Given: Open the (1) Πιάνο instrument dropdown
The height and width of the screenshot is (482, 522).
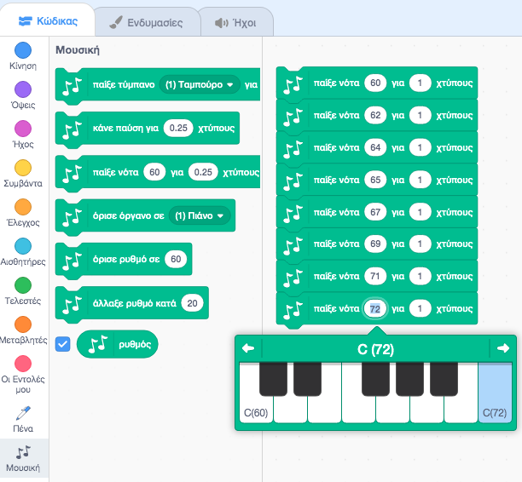Looking at the screenshot, I should tap(199, 215).
